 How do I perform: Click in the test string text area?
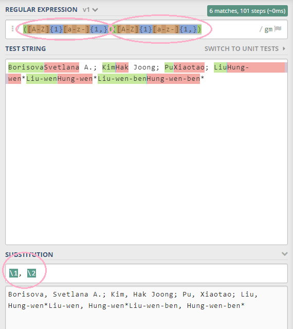pos(146,152)
